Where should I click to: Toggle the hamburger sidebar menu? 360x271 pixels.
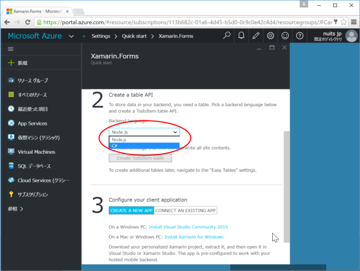click(x=10, y=49)
